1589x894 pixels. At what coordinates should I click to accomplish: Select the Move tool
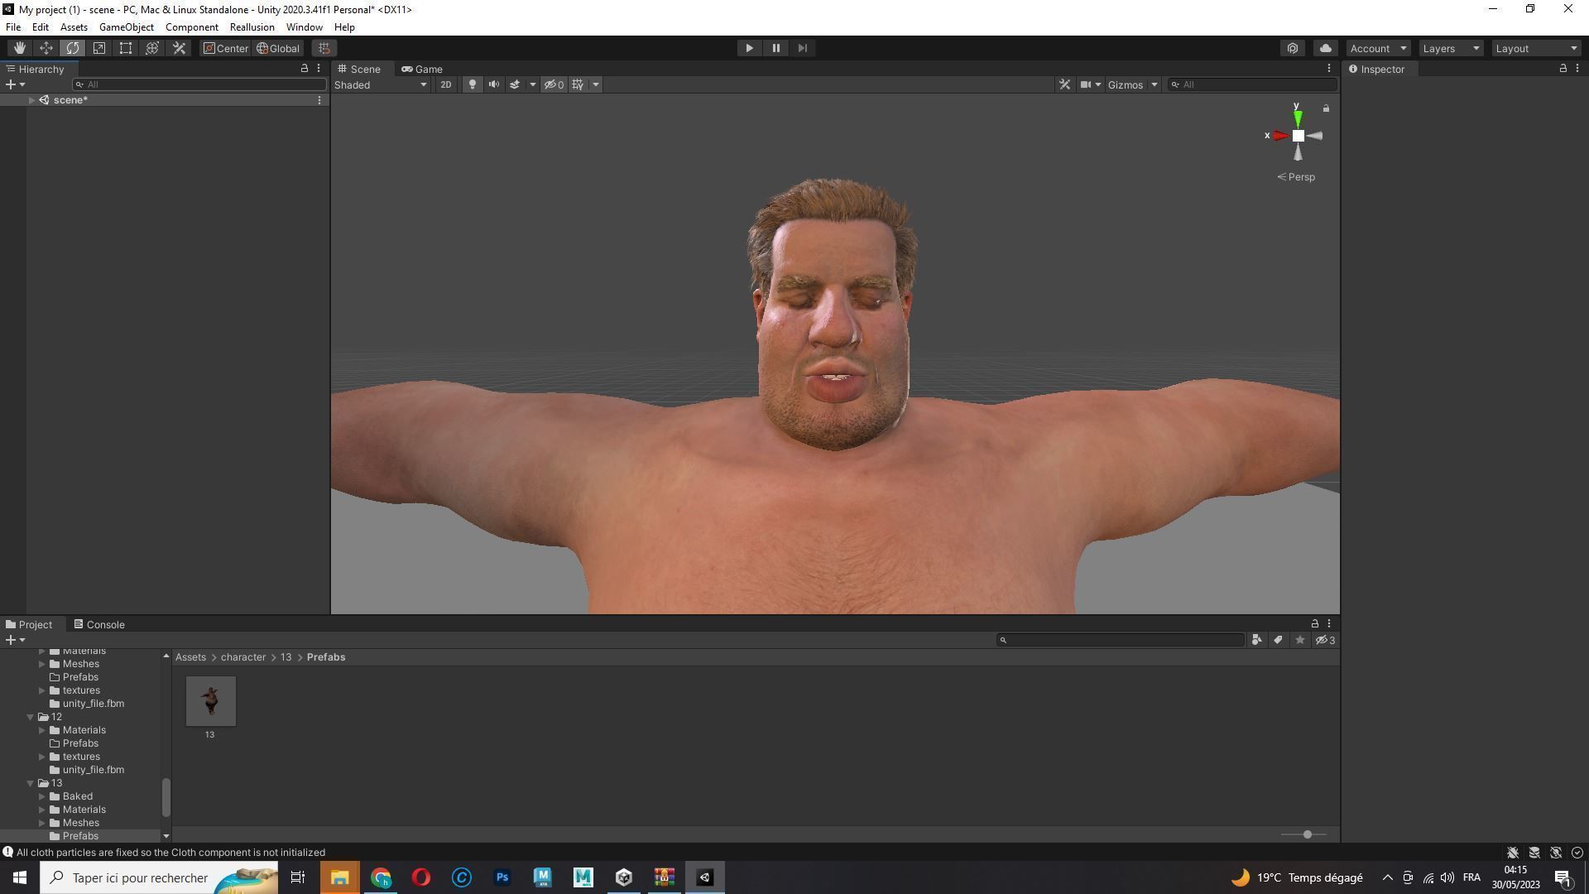(46, 48)
